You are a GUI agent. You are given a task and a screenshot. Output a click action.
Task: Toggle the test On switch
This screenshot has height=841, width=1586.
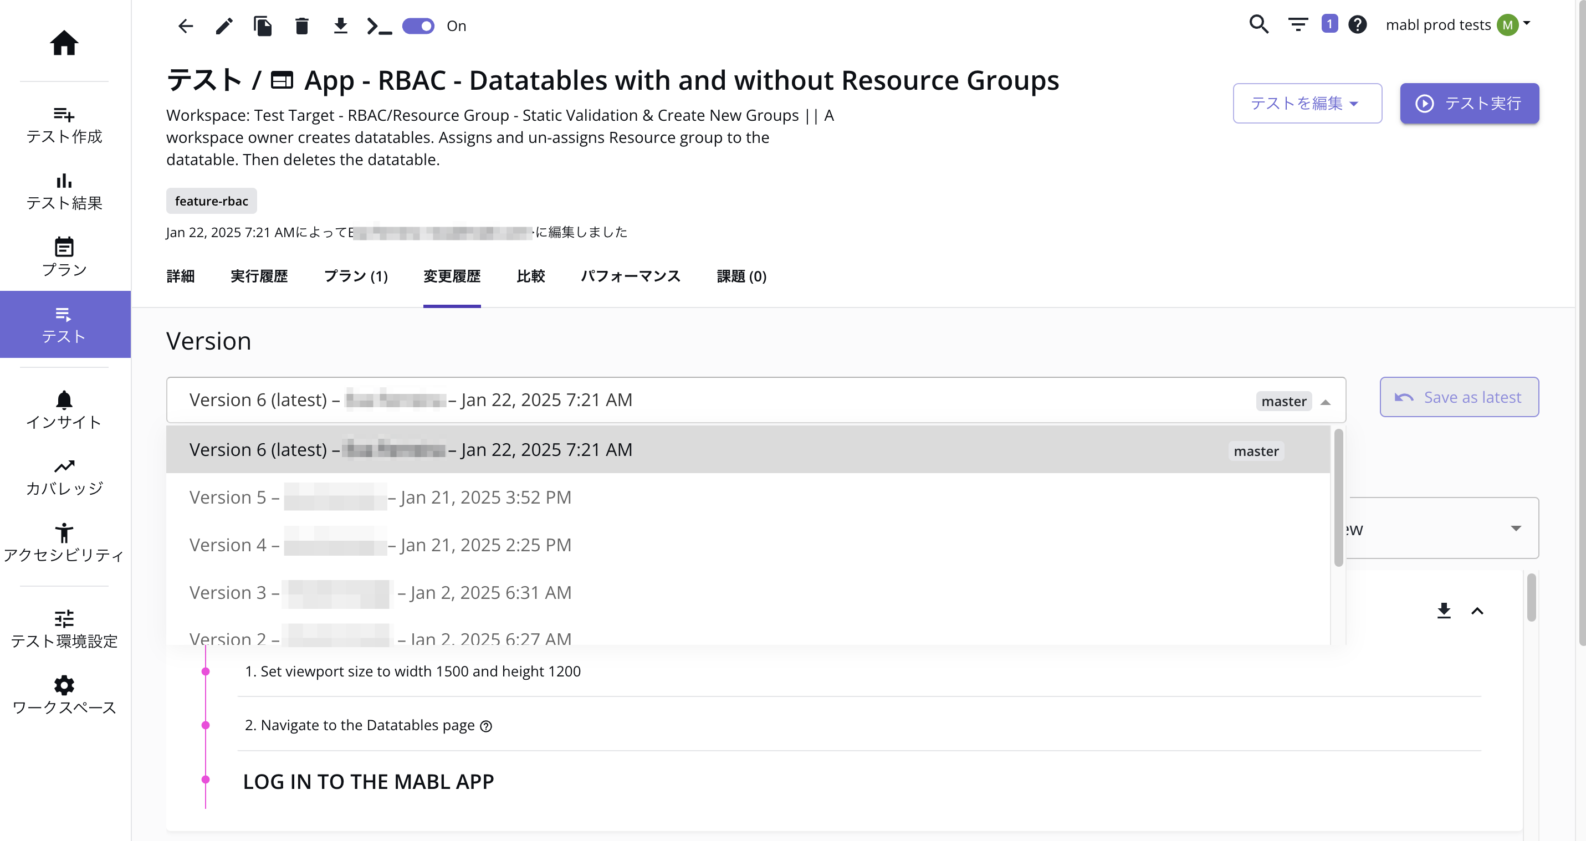click(418, 26)
